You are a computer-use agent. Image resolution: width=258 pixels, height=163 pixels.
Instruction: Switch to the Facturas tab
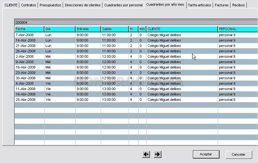[222, 5]
